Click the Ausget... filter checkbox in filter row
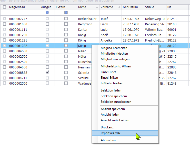Viewport: 190px width, 153px height. (47, 12)
